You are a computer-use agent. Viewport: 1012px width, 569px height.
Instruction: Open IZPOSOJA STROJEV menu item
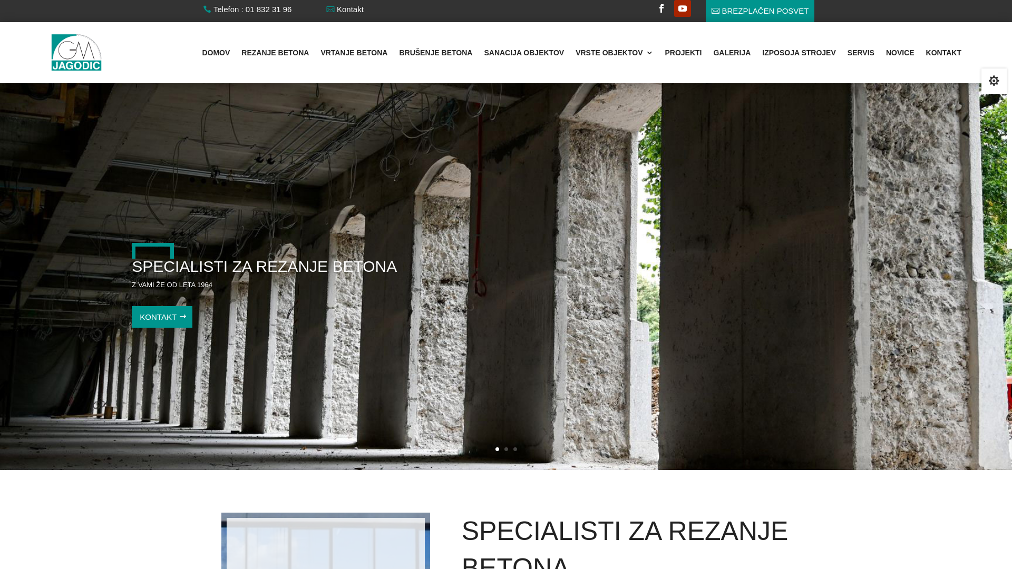(x=799, y=53)
